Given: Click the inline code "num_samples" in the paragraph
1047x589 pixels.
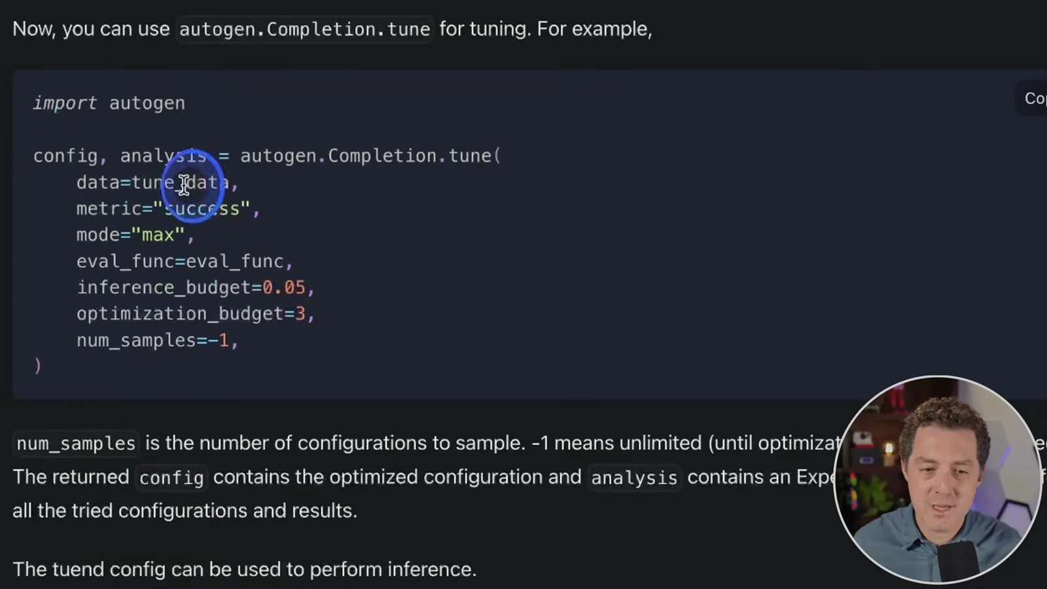Looking at the screenshot, I should coord(76,444).
